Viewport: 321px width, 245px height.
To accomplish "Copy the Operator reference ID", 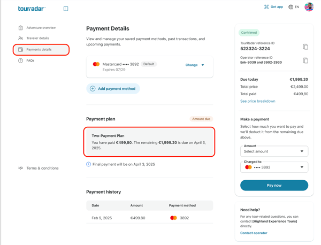I will click(x=305, y=60).
